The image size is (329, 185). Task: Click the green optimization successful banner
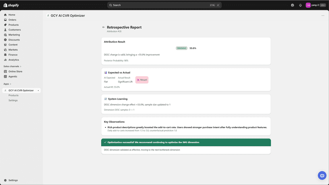pyautogui.click(x=186, y=143)
